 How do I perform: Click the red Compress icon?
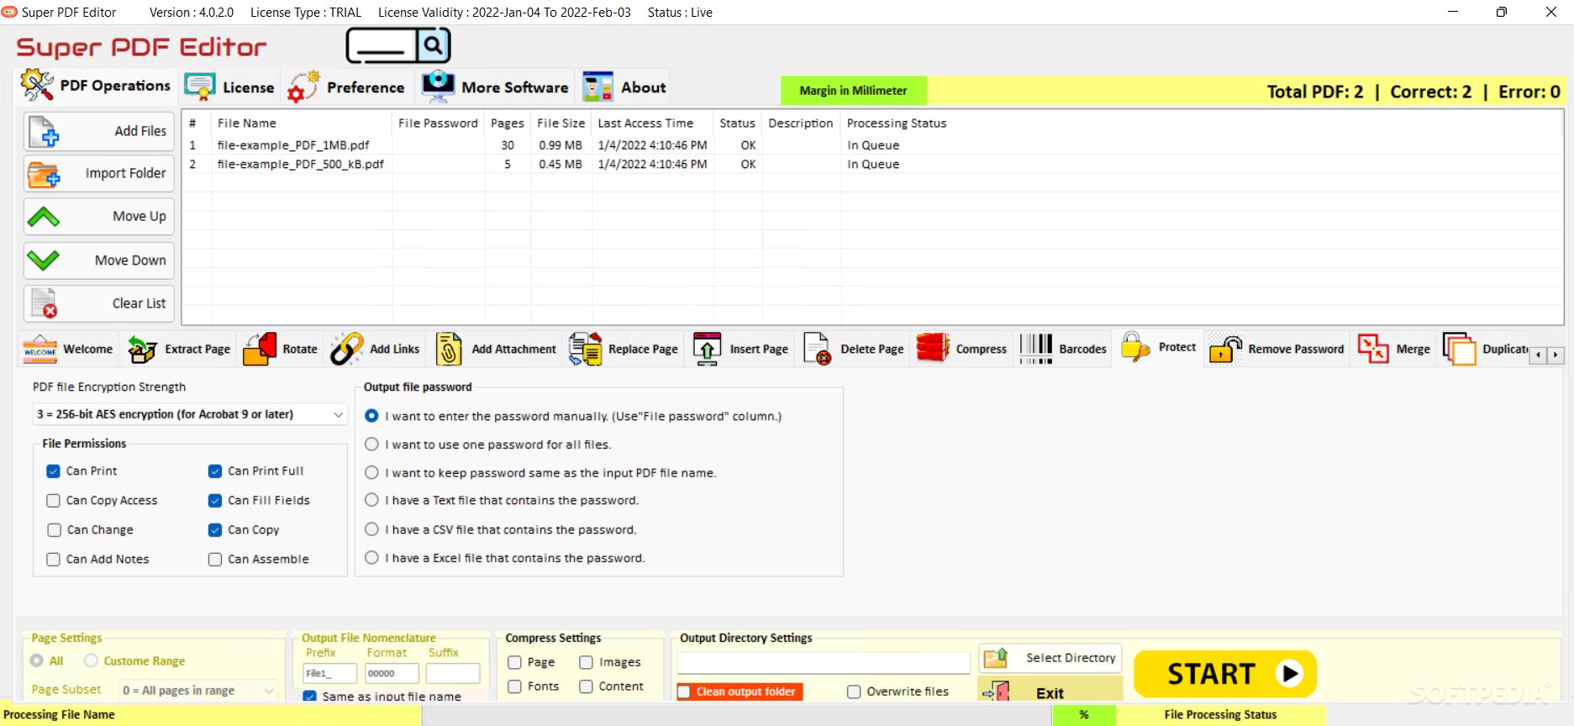(x=933, y=348)
